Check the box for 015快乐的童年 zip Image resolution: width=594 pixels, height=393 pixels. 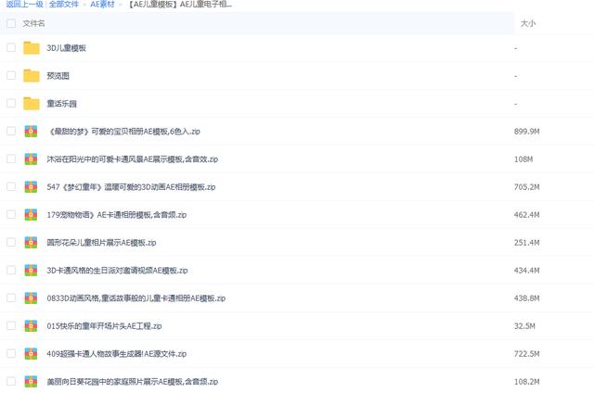click(11, 325)
